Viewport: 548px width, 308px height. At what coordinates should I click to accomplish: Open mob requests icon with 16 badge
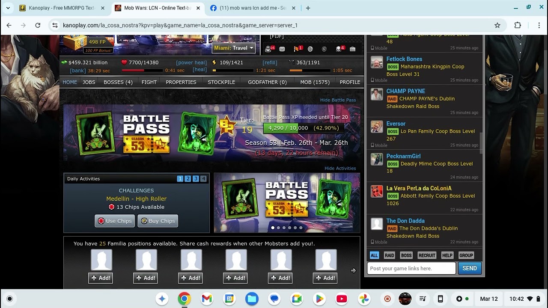269,49
